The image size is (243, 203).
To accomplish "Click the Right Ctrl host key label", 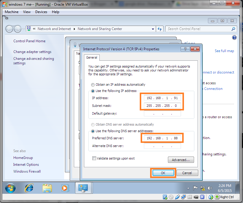I will coord(227,197).
